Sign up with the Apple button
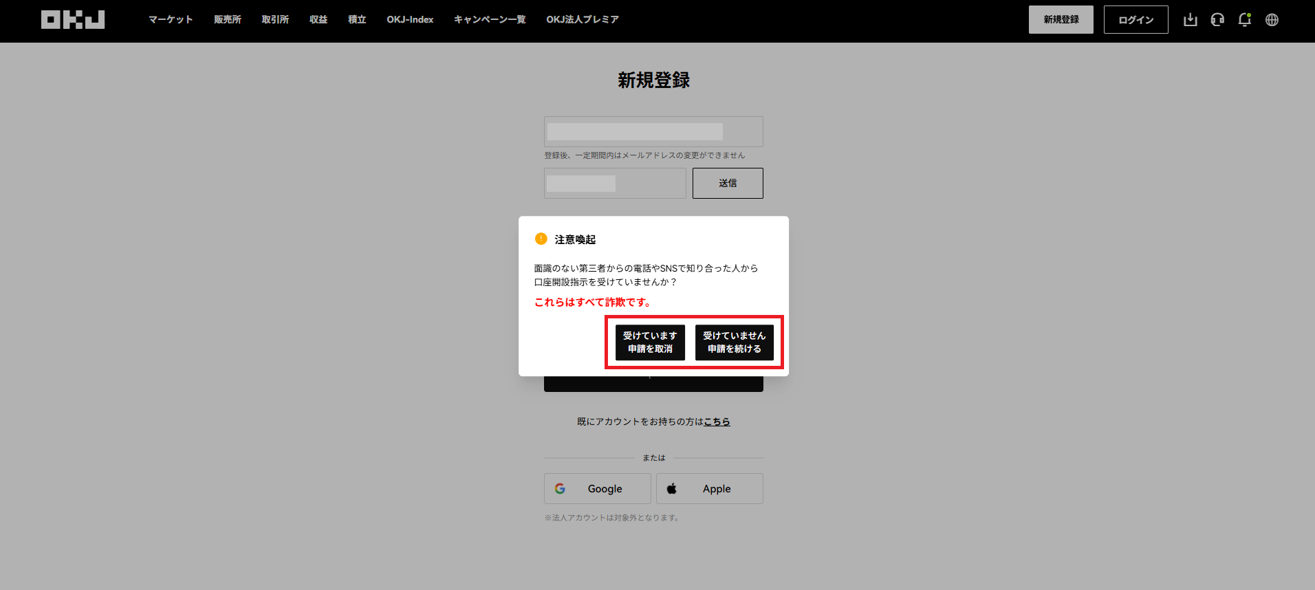This screenshot has width=1315, height=590. coord(710,488)
